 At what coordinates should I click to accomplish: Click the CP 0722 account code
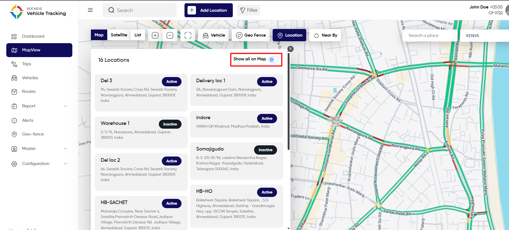pos(496,13)
